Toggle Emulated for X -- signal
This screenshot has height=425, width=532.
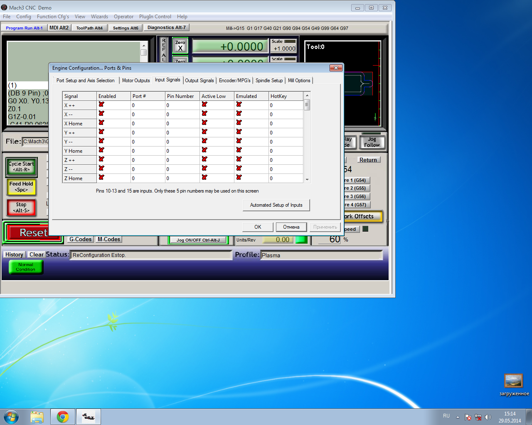[239, 114]
